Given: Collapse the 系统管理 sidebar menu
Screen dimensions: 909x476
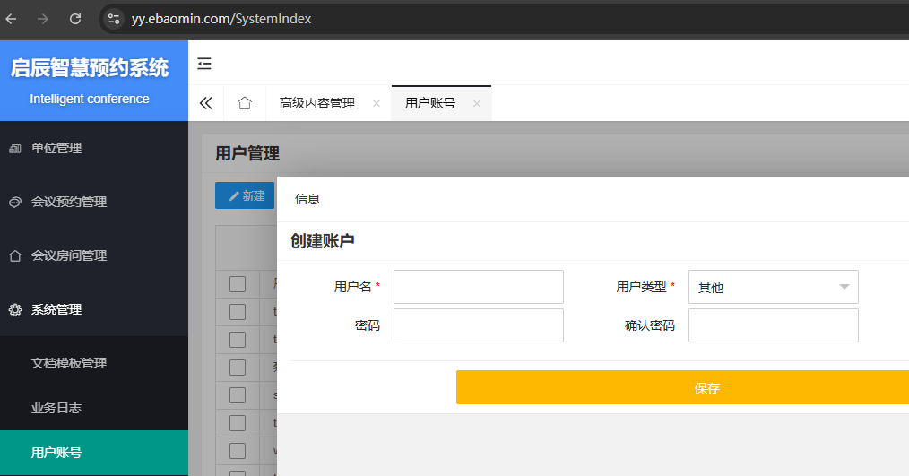Looking at the screenshot, I should (94, 309).
